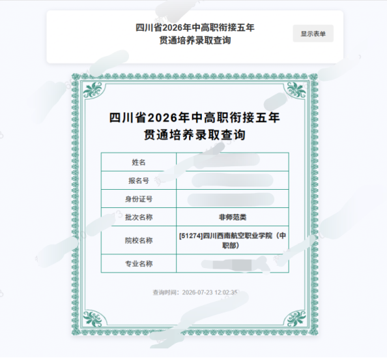Click the certificate heading 贯通培养录取查询
387x358 pixels.
(195, 135)
